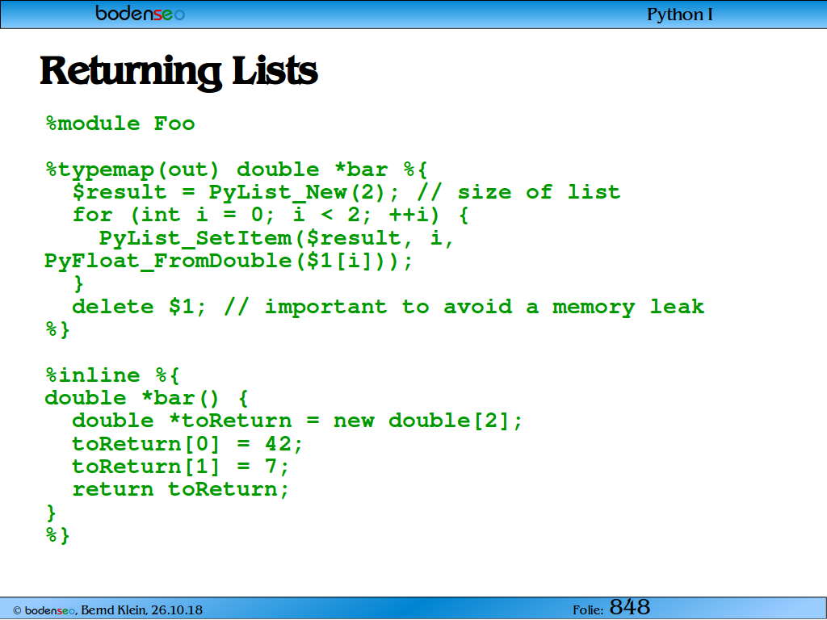
Task: Click the slide number '848' in the footer
Action: (x=630, y=607)
